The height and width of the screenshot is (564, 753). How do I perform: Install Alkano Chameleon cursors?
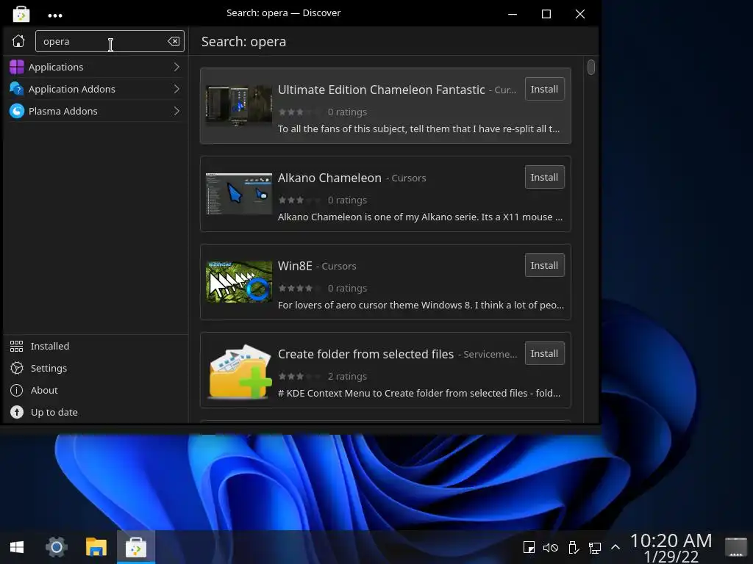[x=545, y=178]
